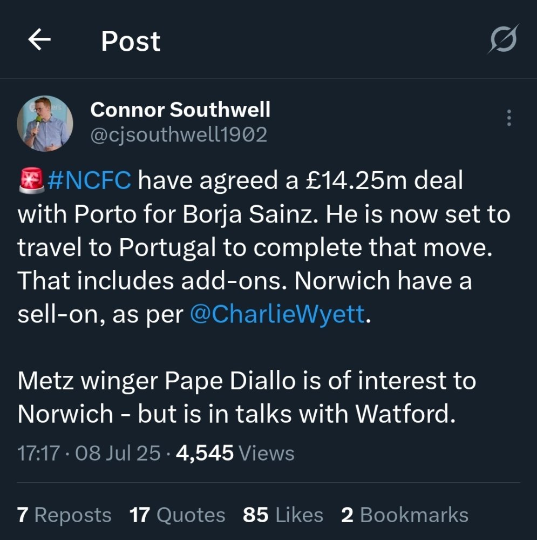The height and width of the screenshot is (540, 537).
Task: Show the 85 Likes list
Action: (283, 515)
